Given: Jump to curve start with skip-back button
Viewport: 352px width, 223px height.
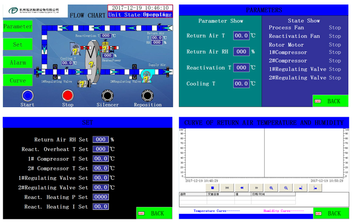Looking at the screenshot, I should (x=227, y=187).
